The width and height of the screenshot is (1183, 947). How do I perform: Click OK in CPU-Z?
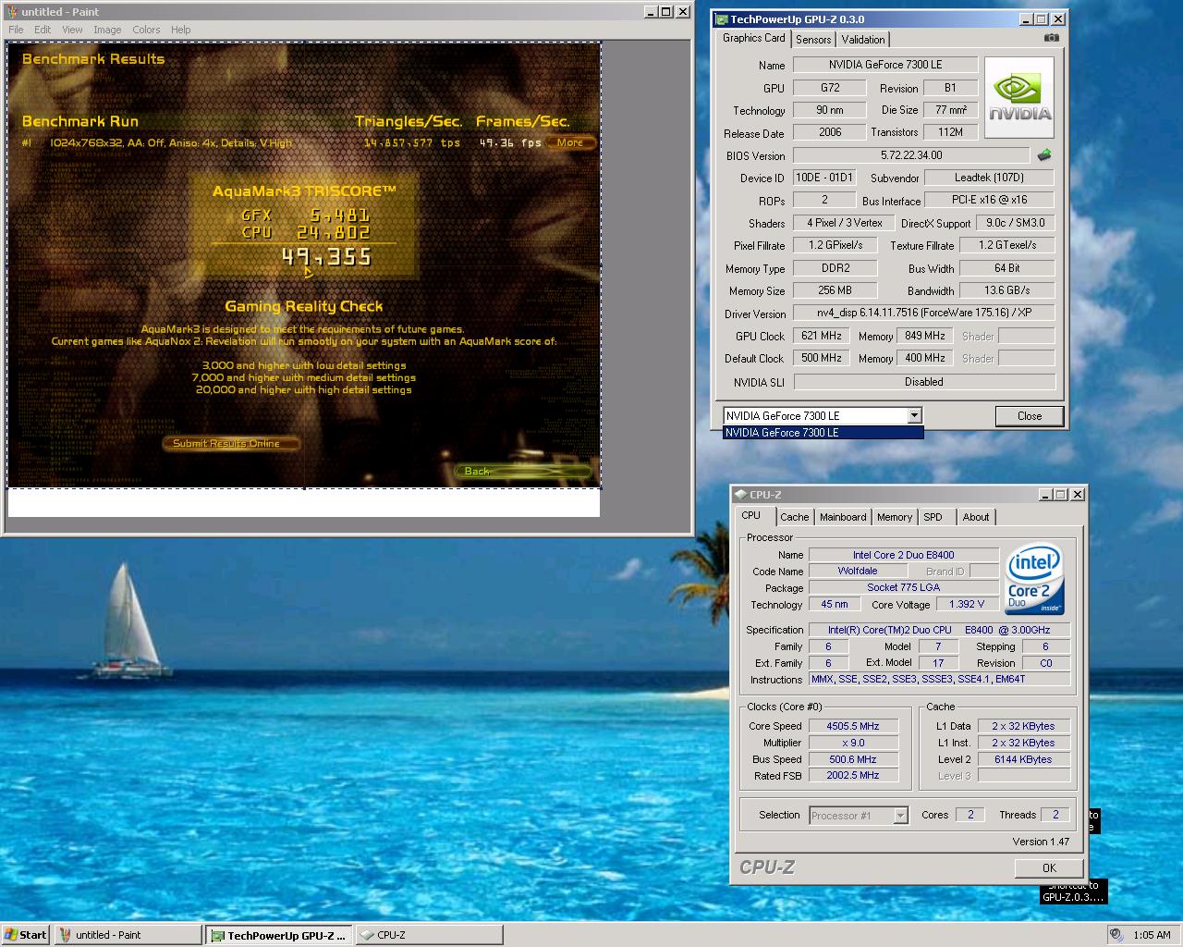(1049, 868)
